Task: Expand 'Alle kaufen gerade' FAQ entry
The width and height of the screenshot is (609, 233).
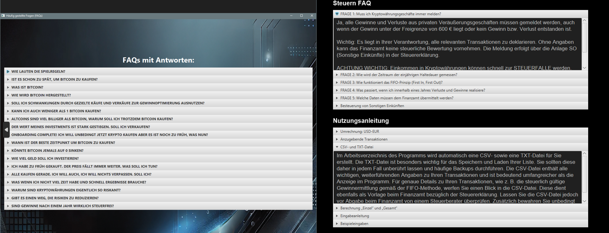Action: (x=158, y=174)
